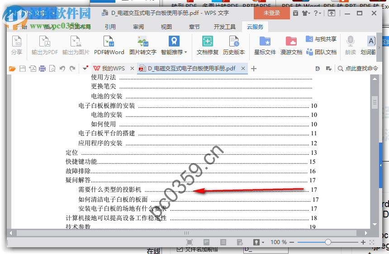Screen dimensions: 389x254
Task: Click the ribbon scroll-right arrow
Action: 379,47
